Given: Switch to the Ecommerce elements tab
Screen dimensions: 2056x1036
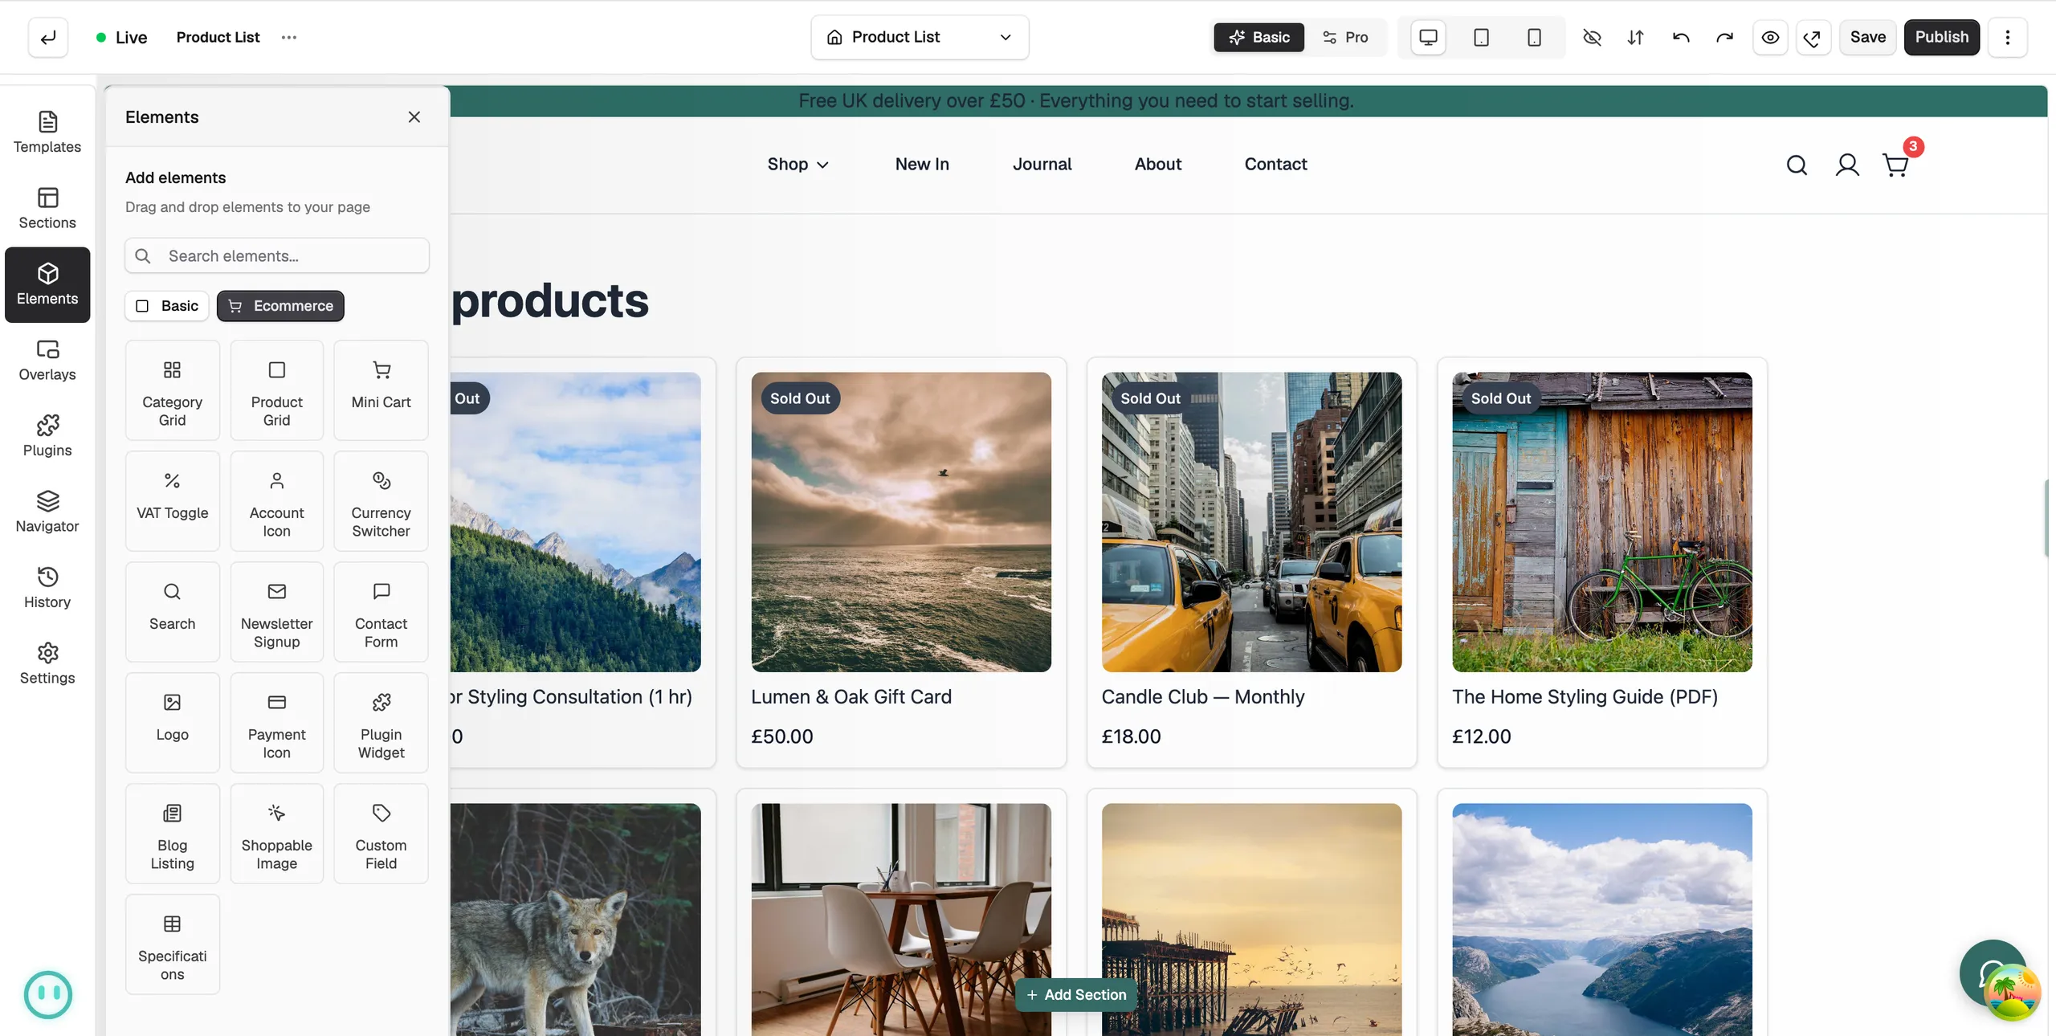Looking at the screenshot, I should (280, 306).
